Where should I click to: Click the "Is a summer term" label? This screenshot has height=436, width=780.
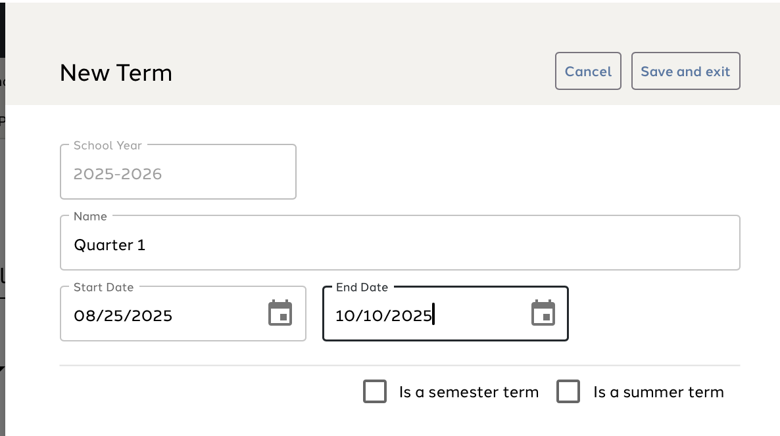click(x=658, y=393)
